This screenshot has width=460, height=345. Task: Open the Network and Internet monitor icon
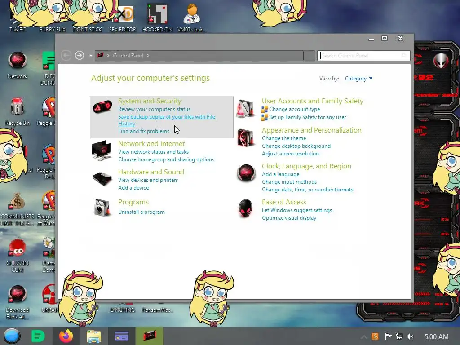[x=102, y=150]
